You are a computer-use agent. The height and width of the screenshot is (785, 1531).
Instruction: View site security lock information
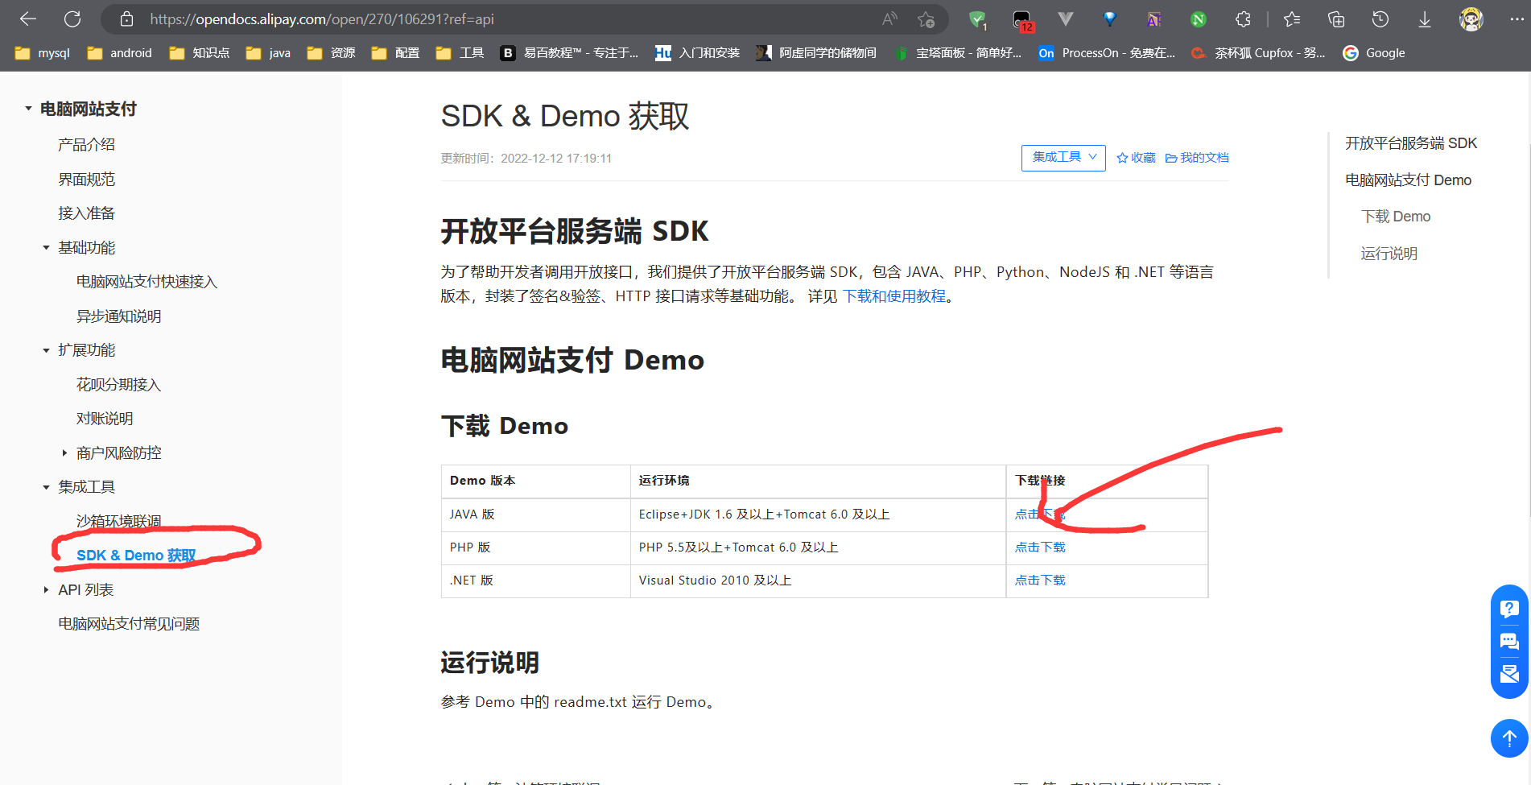(126, 19)
